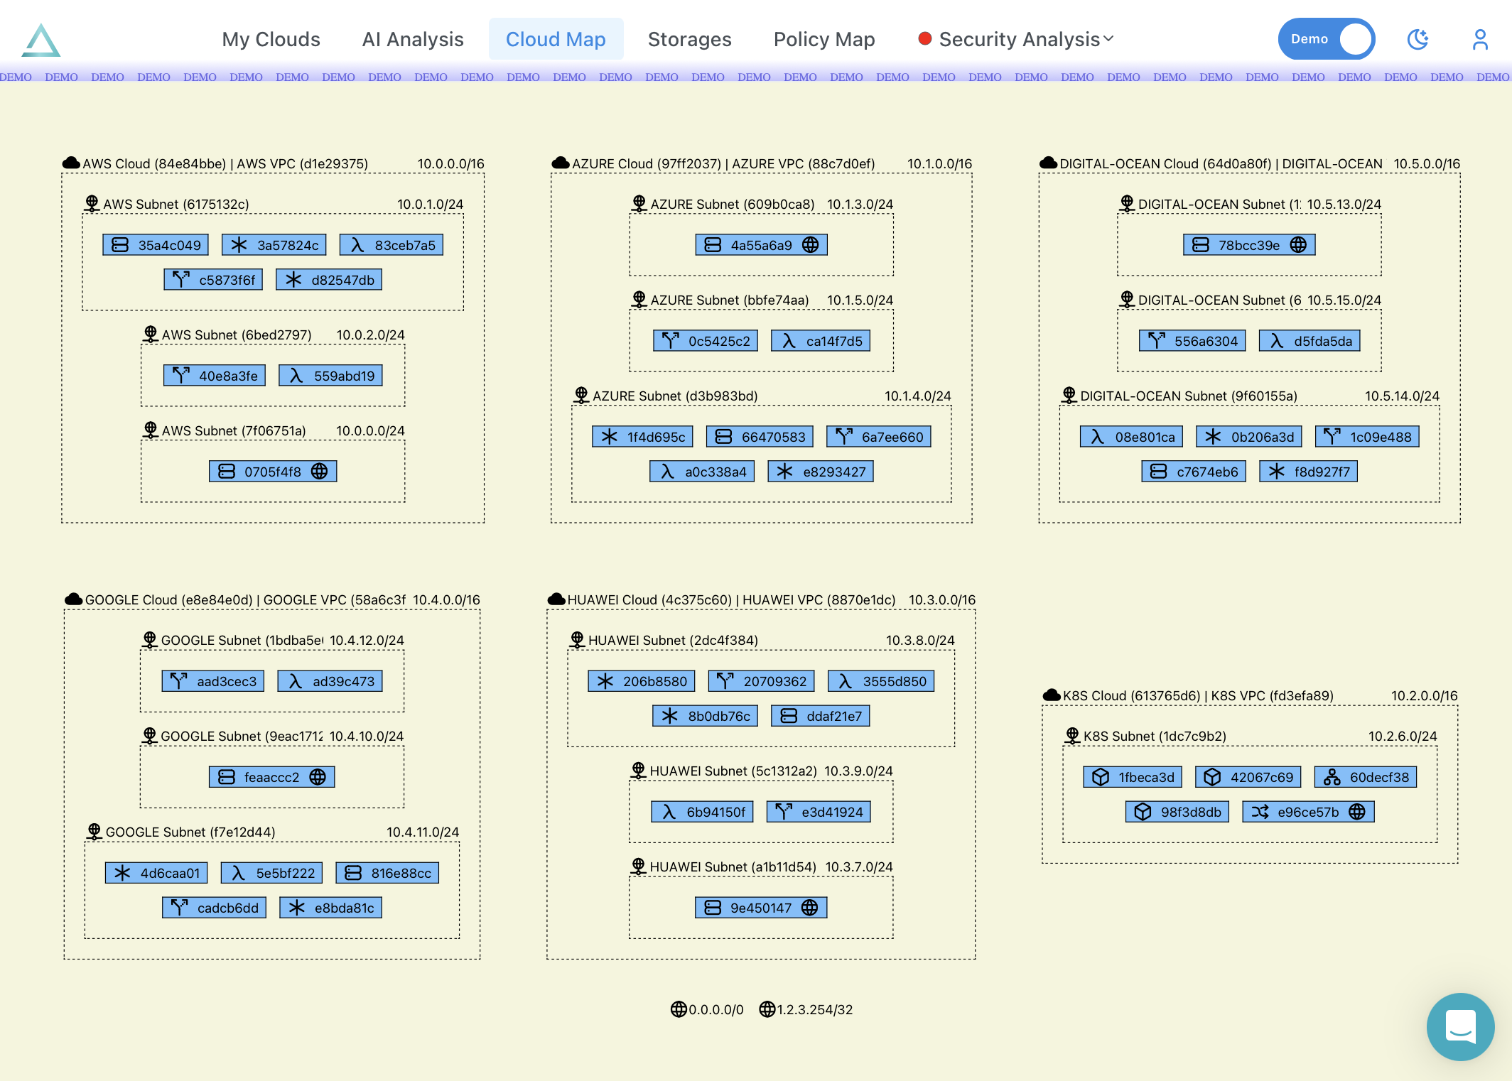Select load balancer node 6a7ee660
Screen dimensions: 1512x1081
pyautogui.click(x=878, y=437)
